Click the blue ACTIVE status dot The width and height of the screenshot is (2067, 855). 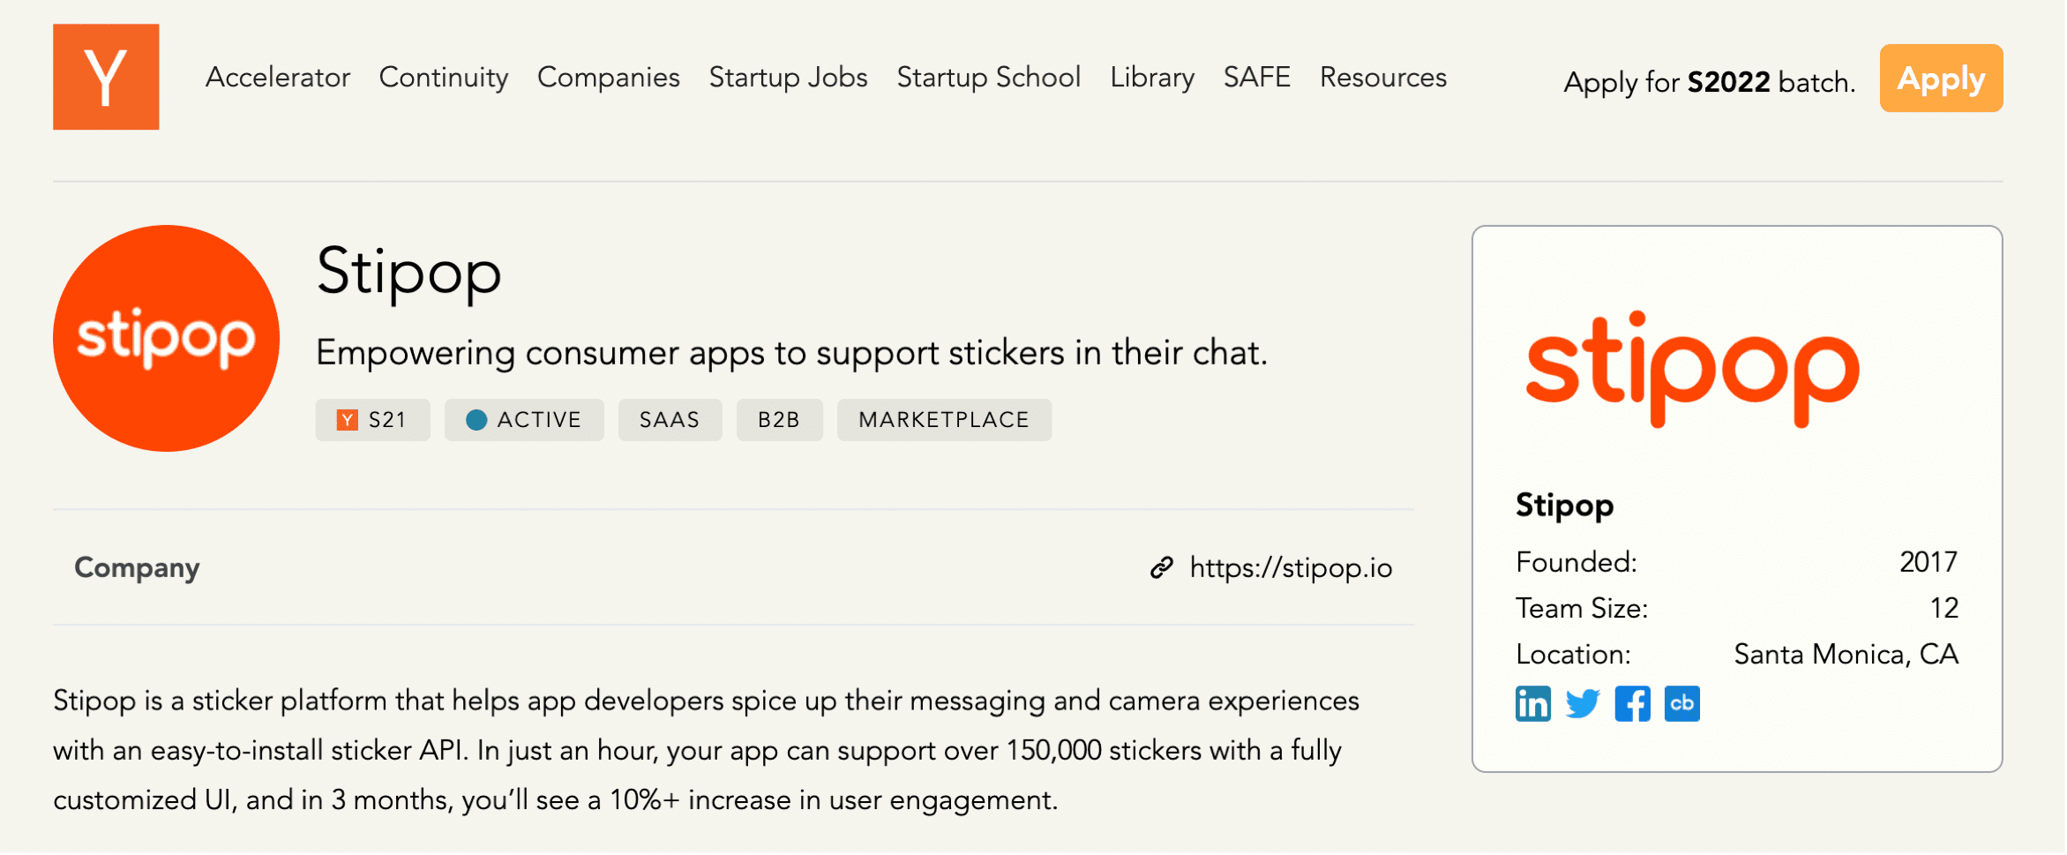click(x=477, y=420)
